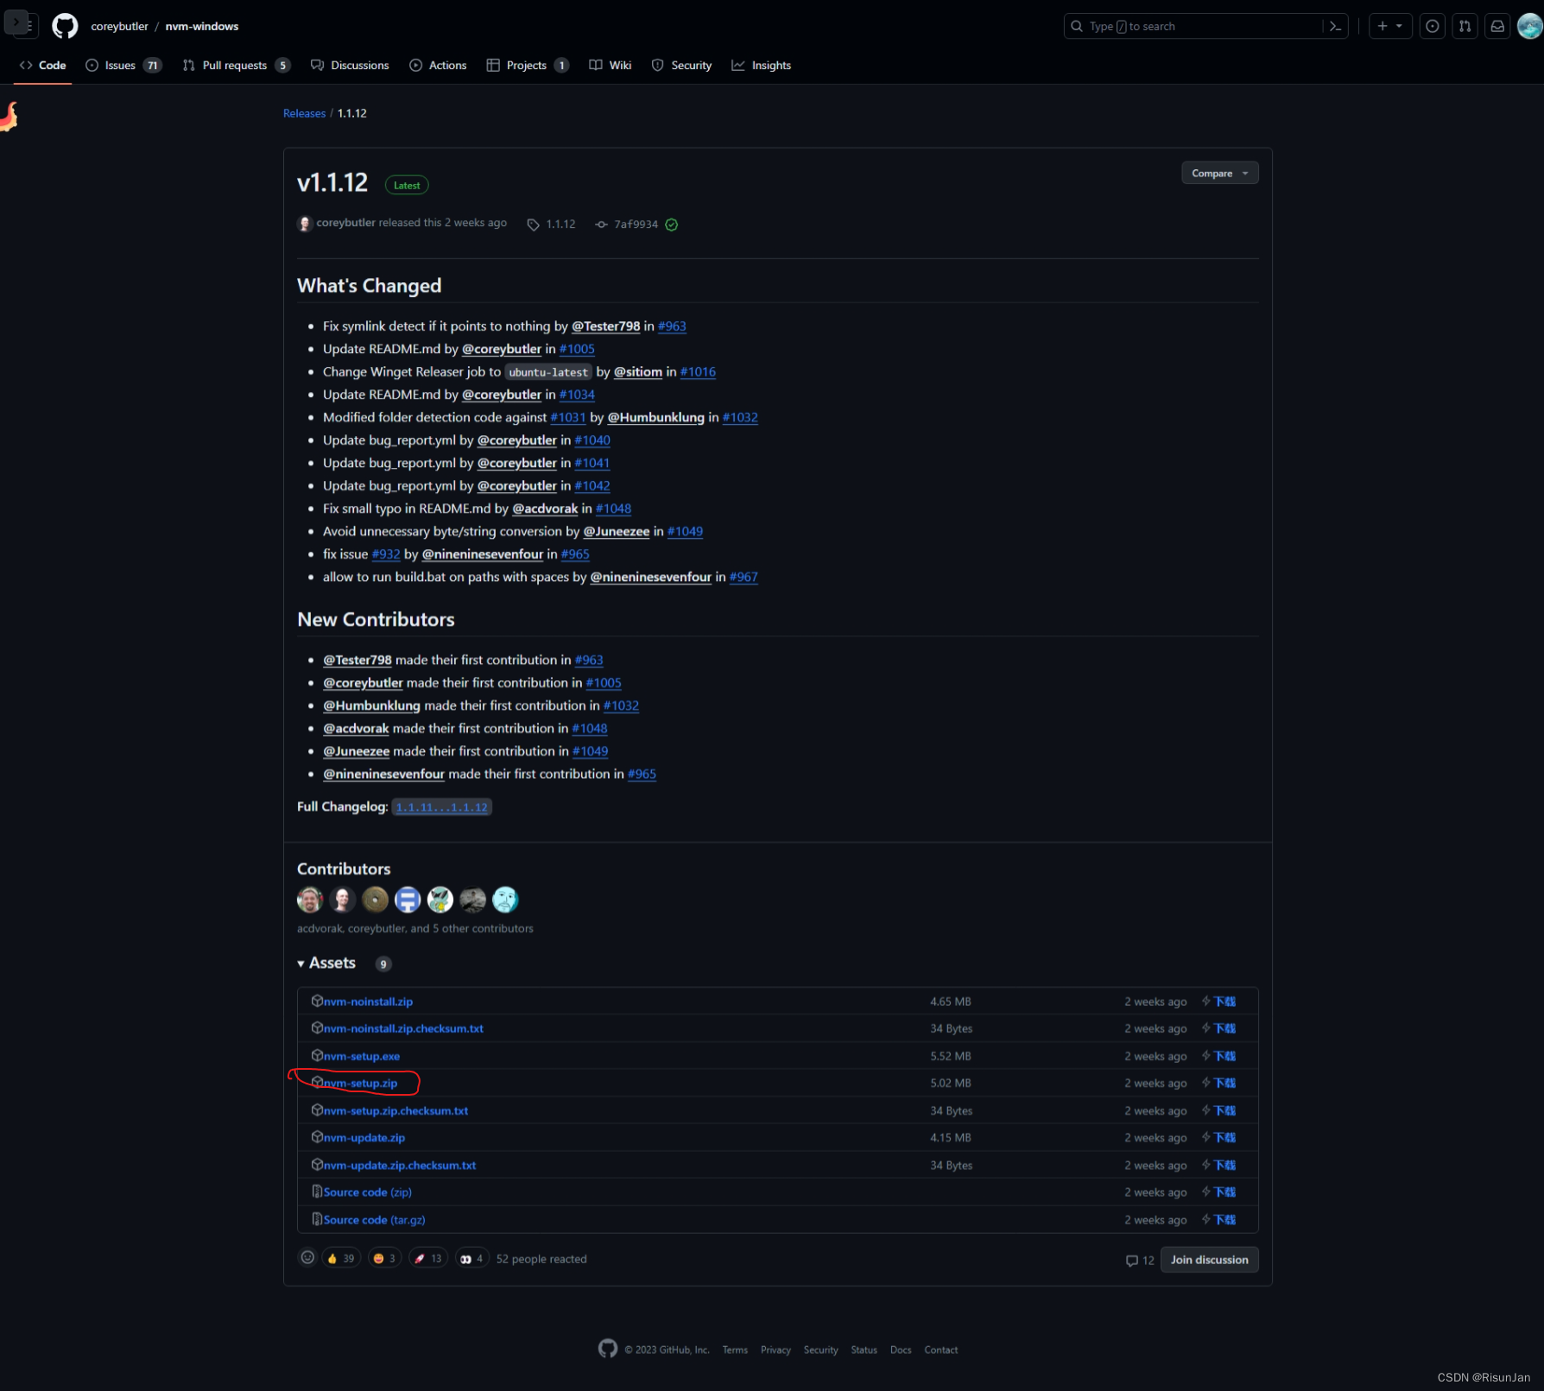Screen dimensions: 1544x1391
Task: Open @ninenineseventfour first contribution #965 link
Action: pos(642,775)
